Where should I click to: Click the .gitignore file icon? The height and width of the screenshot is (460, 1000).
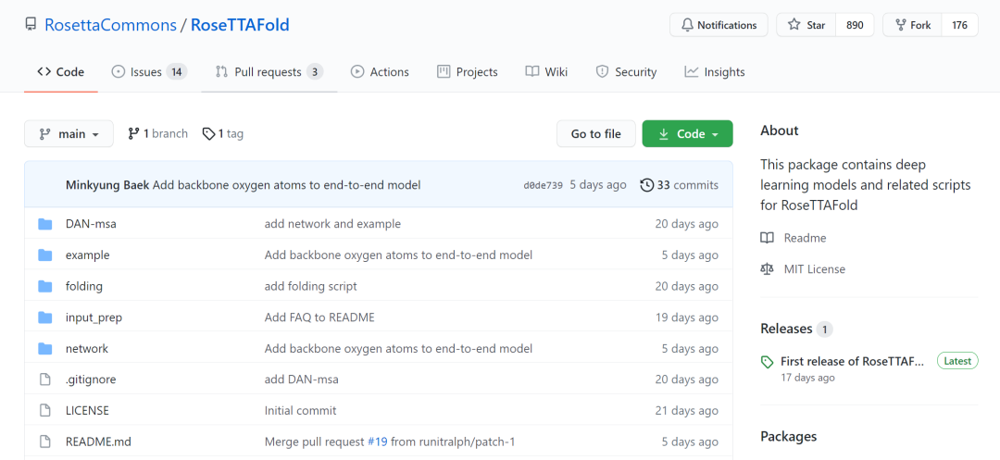click(x=44, y=379)
